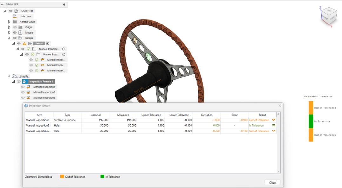Click the Manual Inspection1 probe results icon
The height and width of the screenshot is (188, 342).
[x=29, y=87]
